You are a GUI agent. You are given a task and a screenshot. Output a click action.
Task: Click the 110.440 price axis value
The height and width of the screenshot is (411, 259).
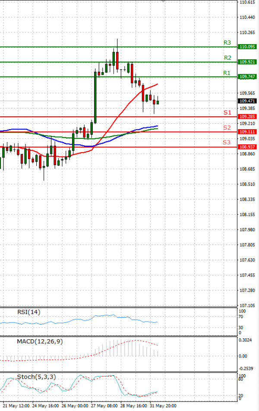(x=247, y=17)
